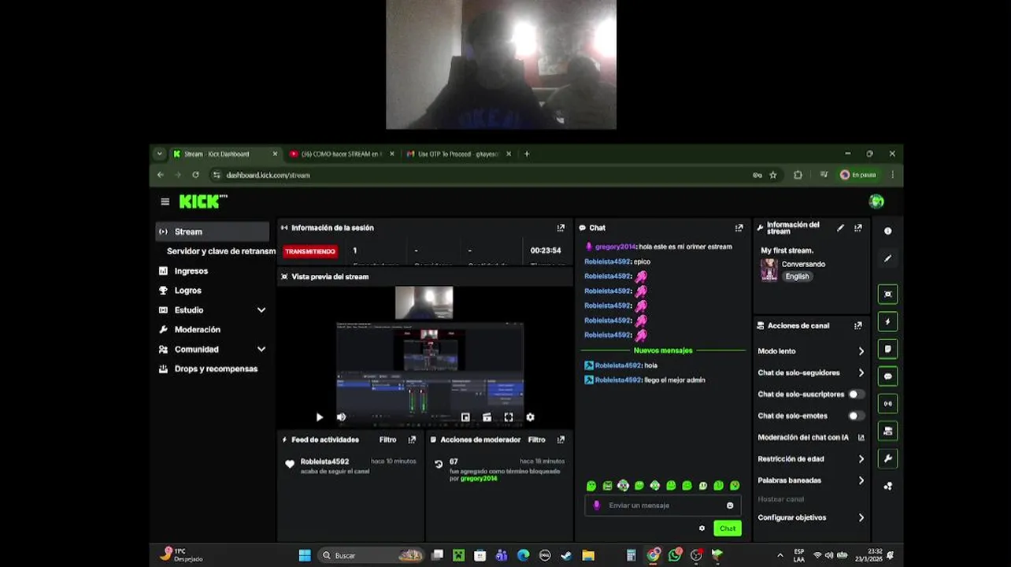The image size is (1011, 567).
Task: Mute the stream preview volume
Action: click(x=341, y=417)
